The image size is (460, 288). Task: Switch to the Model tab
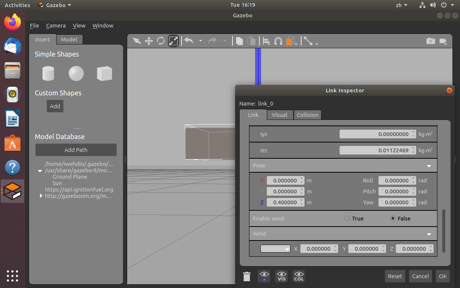pos(69,40)
